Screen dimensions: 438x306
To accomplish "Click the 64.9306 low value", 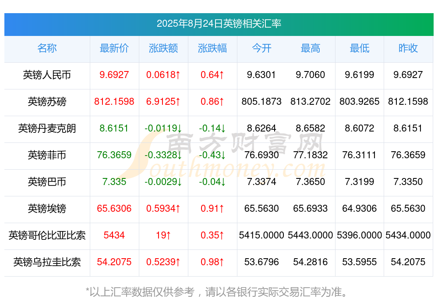I will (360, 208).
